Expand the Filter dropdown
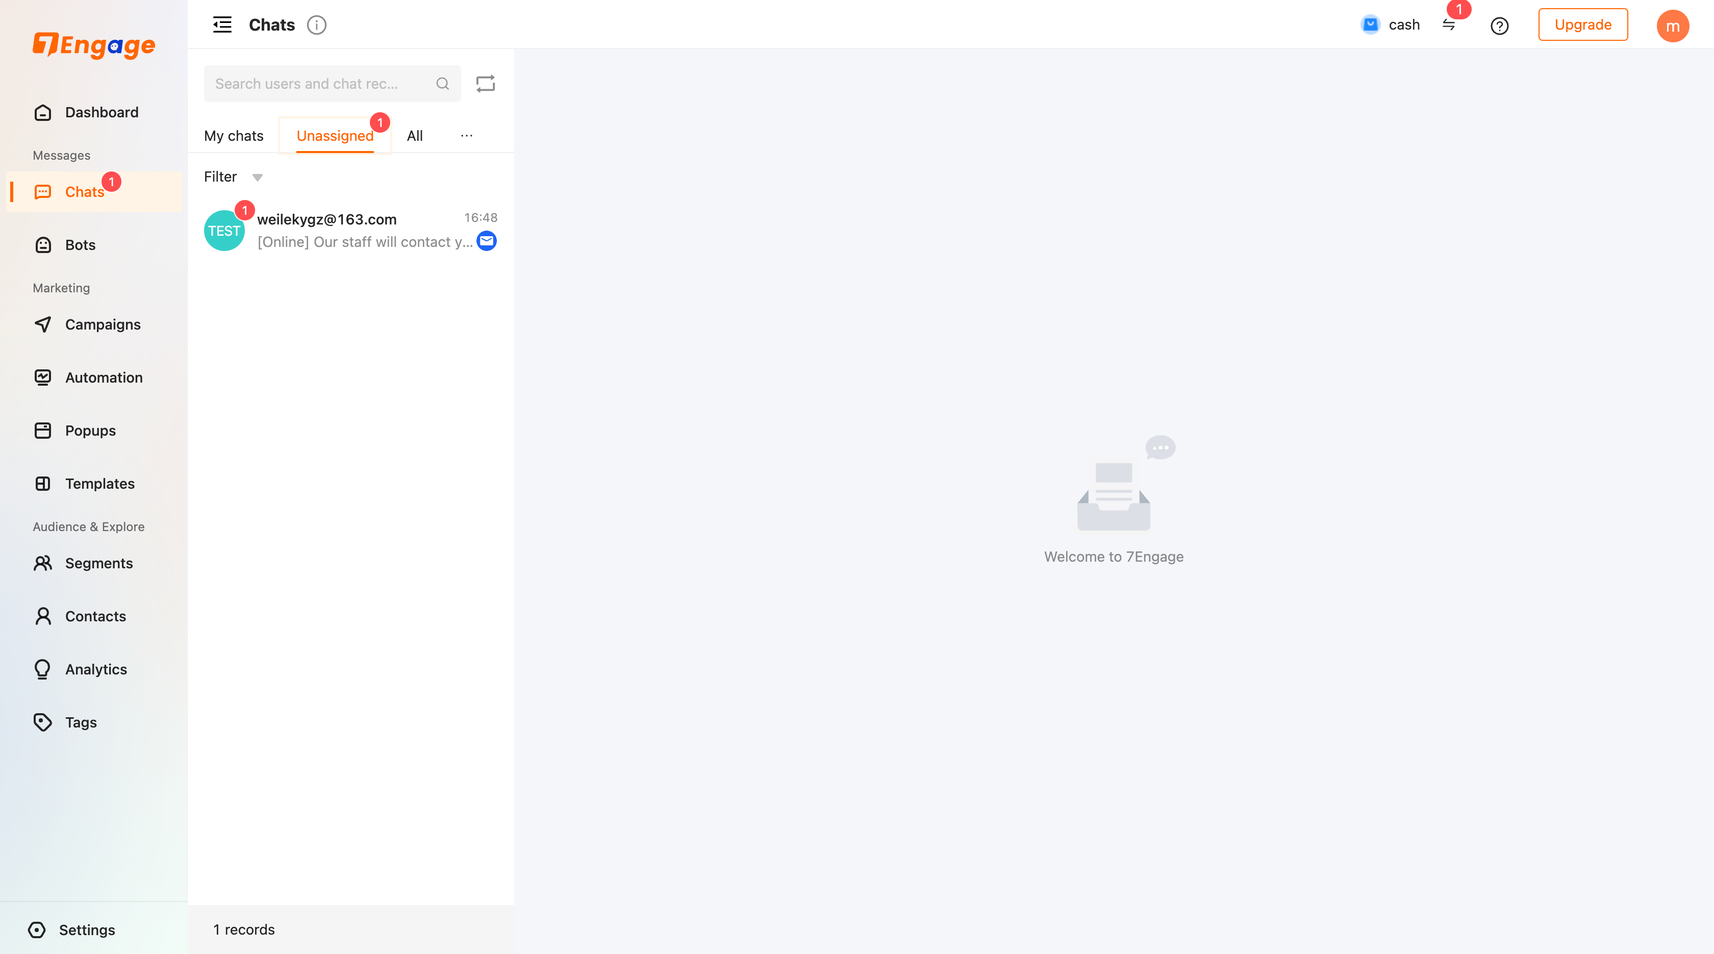 [x=234, y=177]
